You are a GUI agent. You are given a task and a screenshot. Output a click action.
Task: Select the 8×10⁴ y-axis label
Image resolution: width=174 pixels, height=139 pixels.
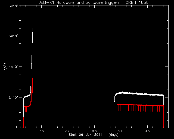tap(13, 6)
